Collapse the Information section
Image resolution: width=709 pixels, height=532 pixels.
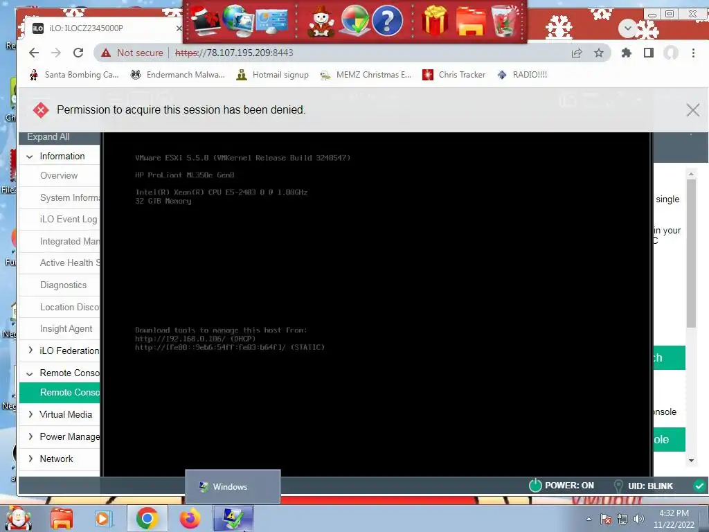[x=30, y=157]
